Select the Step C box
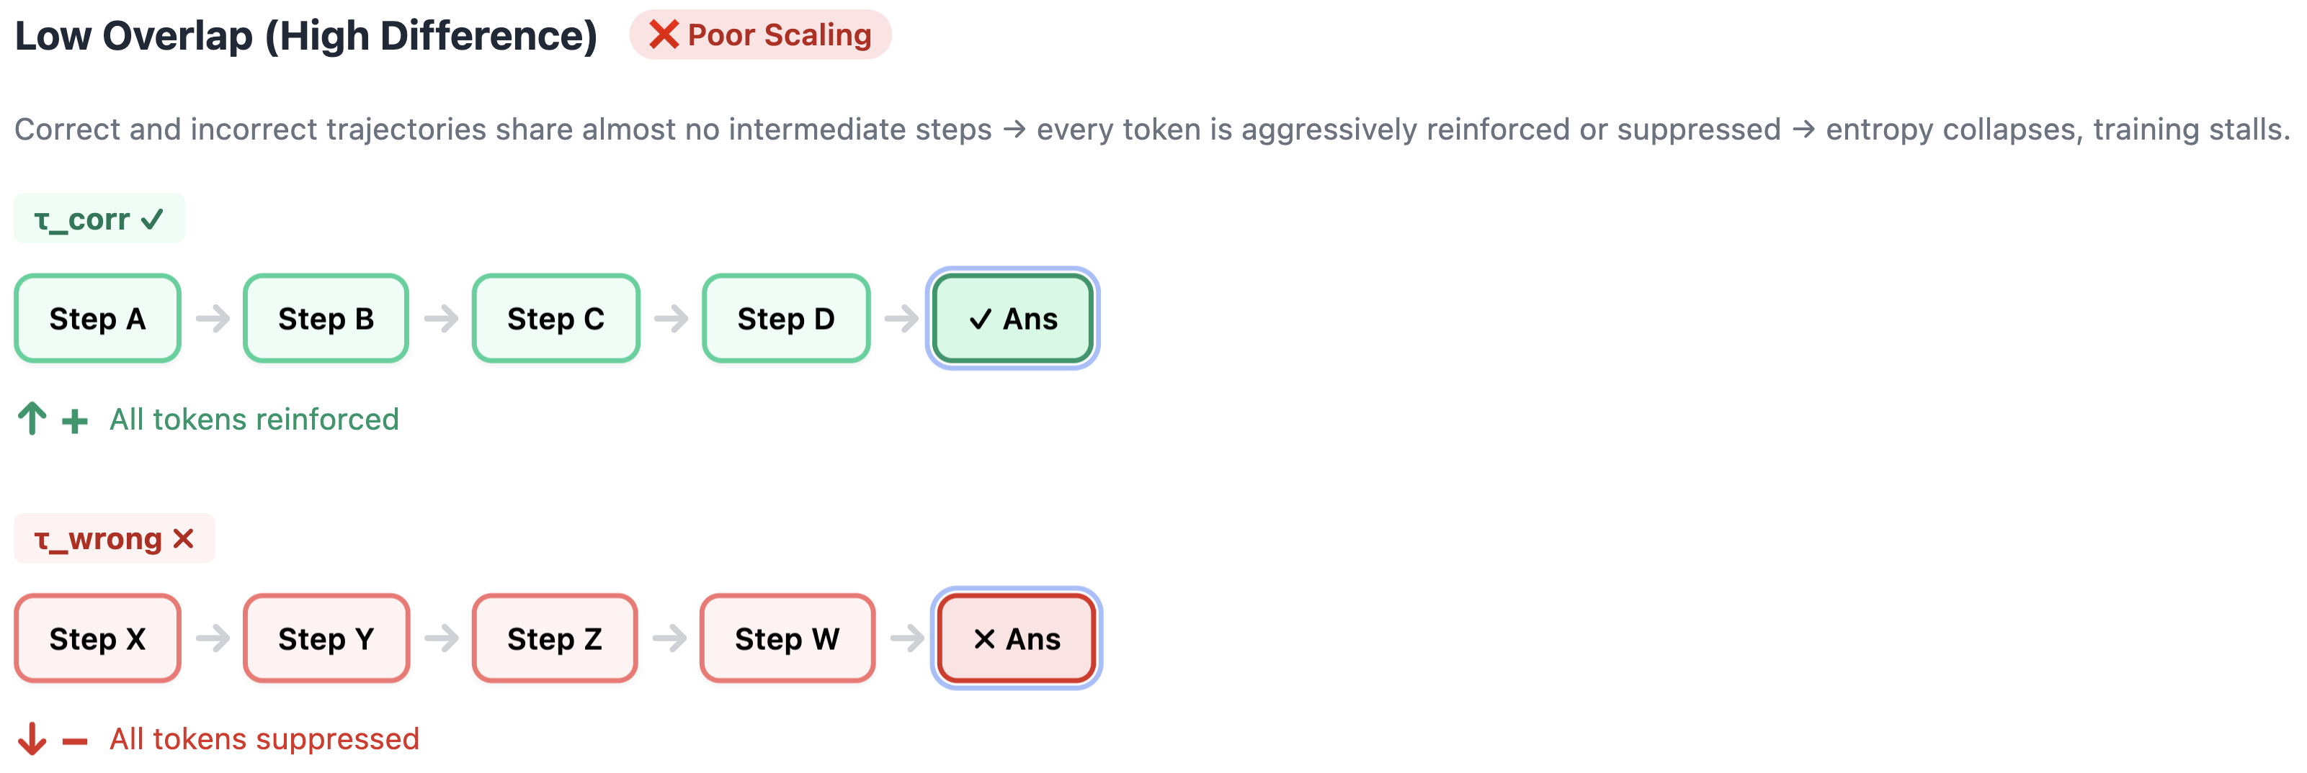 pos(555,319)
